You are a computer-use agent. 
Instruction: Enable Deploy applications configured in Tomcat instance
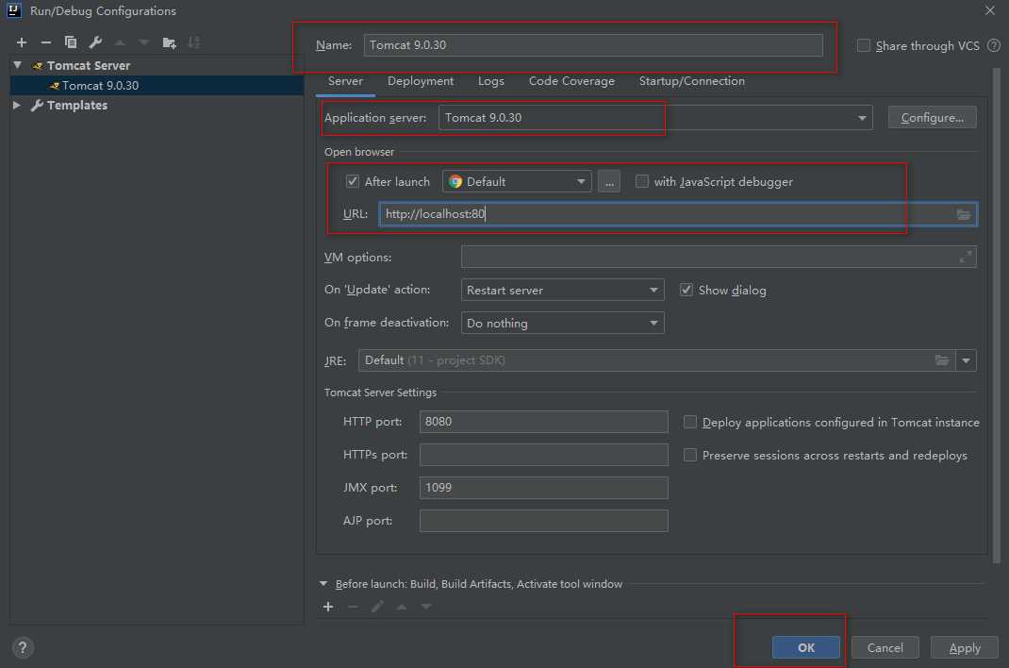(x=690, y=422)
